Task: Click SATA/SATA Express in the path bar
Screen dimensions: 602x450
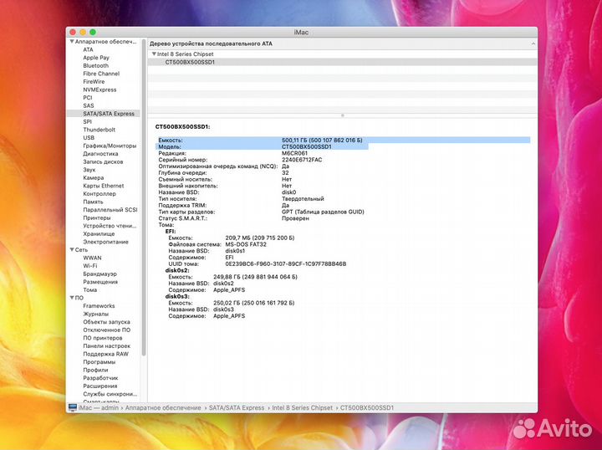Action: click(237, 408)
